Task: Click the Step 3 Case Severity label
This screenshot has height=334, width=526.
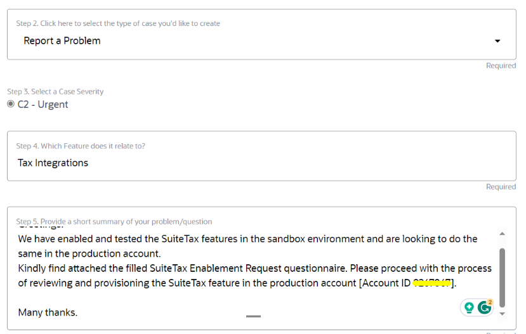Action: [x=55, y=91]
